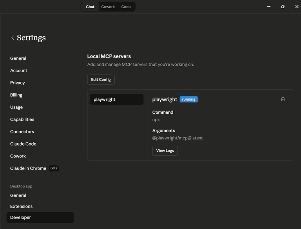Click the View Logs button

click(165, 151)
